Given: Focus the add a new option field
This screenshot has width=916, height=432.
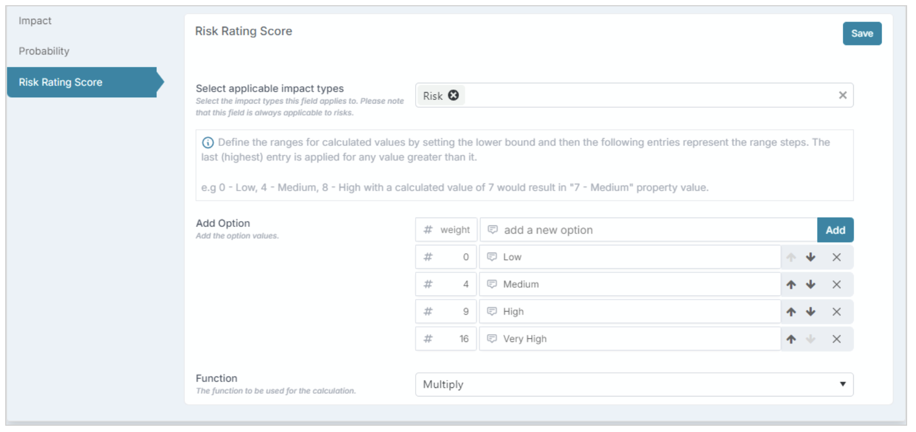Looking at the screenshot, I should click(x=648, y=230).
